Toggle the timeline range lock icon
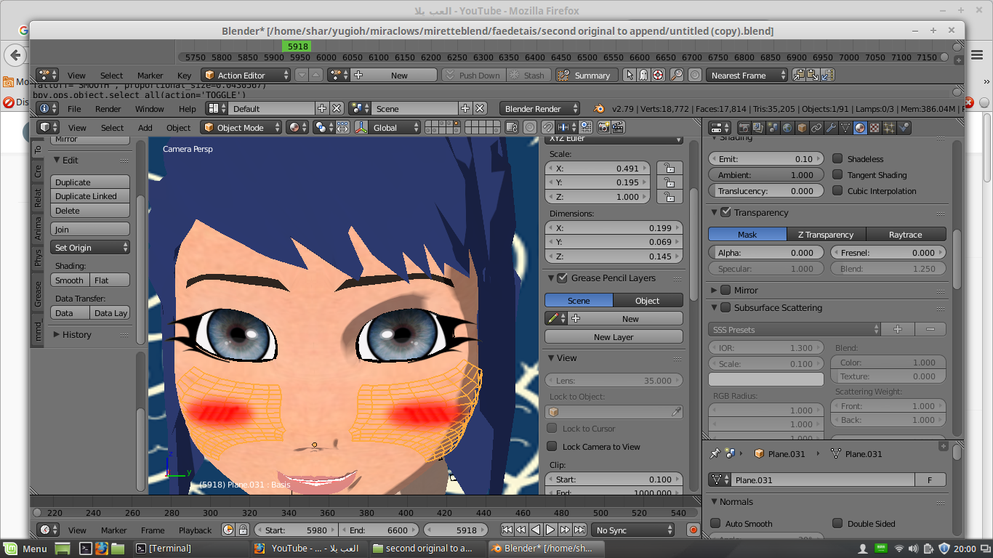 coord(243,530)
